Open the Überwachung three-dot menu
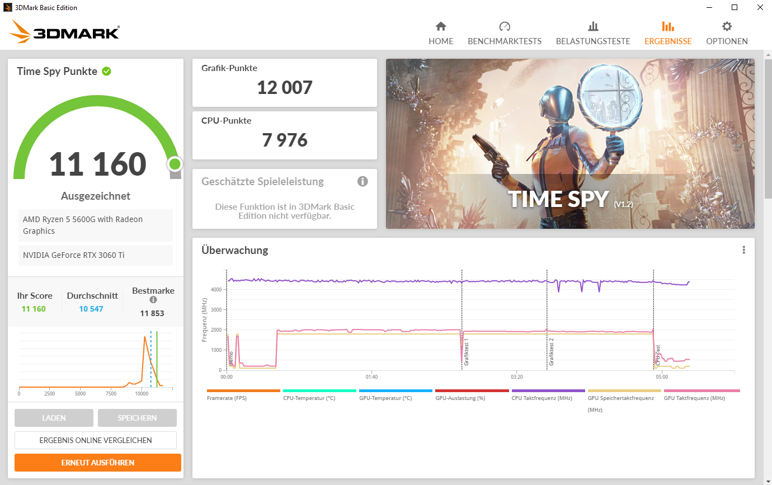 click(743, 250)
